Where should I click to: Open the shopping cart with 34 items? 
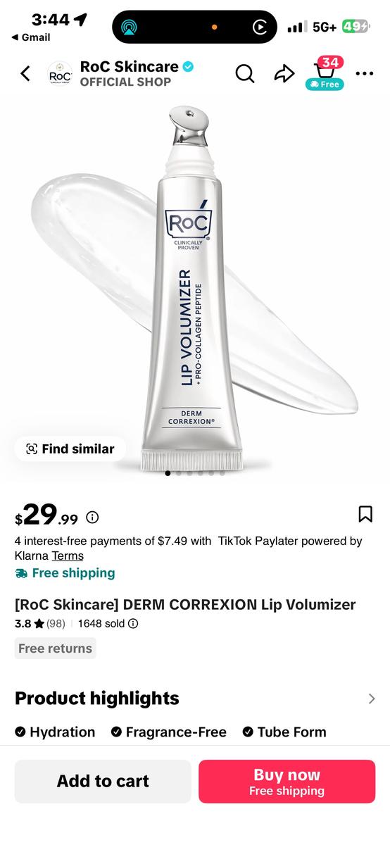324,73
